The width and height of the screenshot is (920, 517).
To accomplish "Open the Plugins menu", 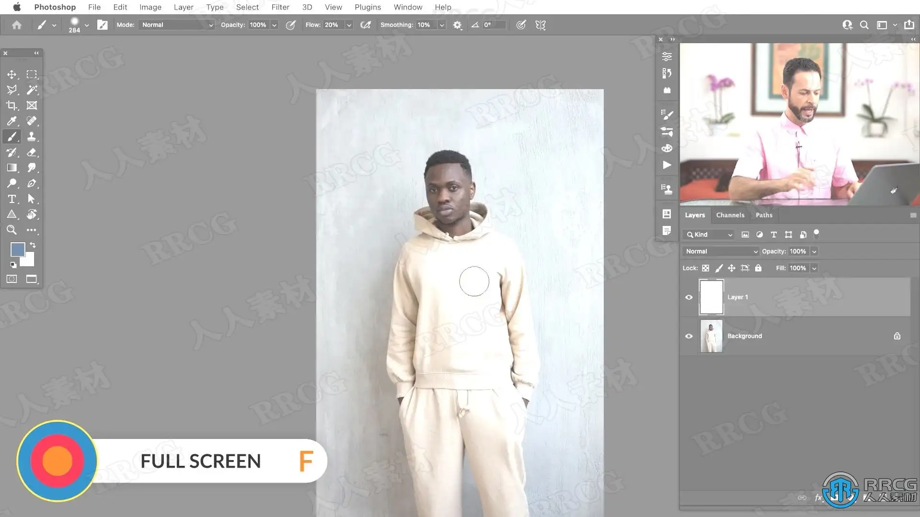I will click(368, 7).
